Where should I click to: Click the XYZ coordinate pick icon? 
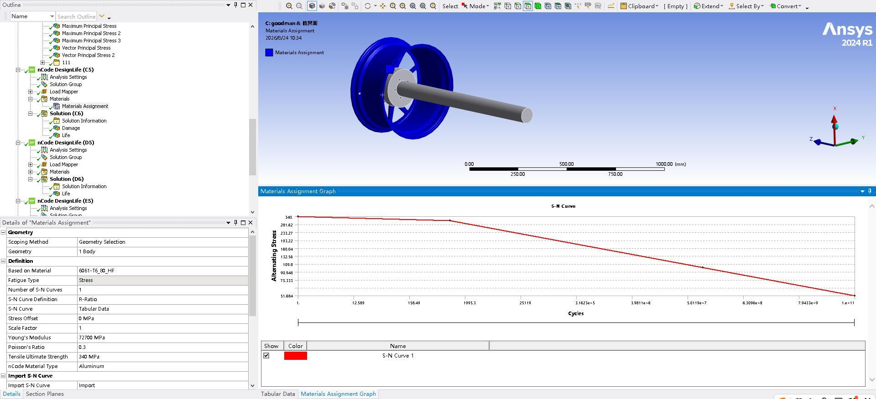coord(578,6)
